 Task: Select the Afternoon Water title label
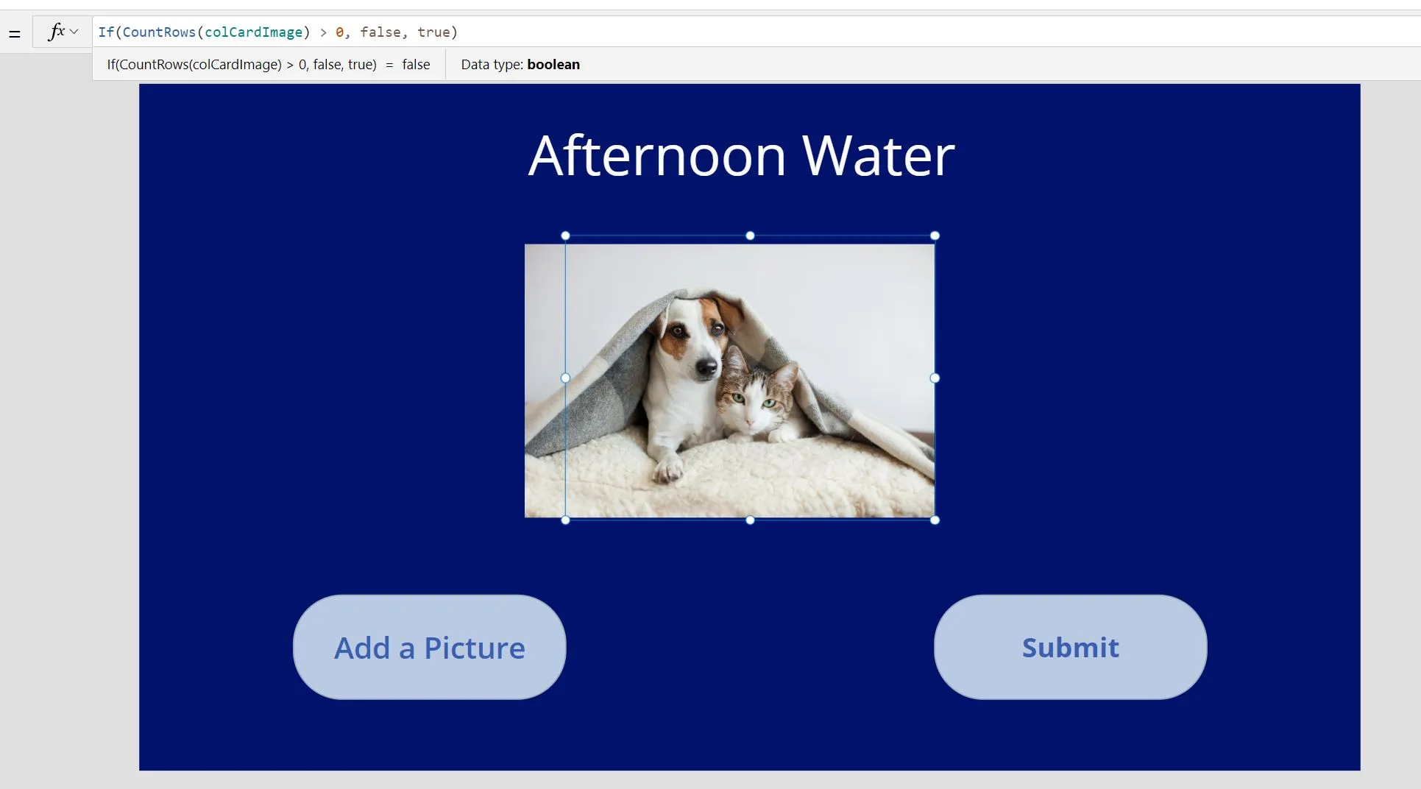[741, 156]
